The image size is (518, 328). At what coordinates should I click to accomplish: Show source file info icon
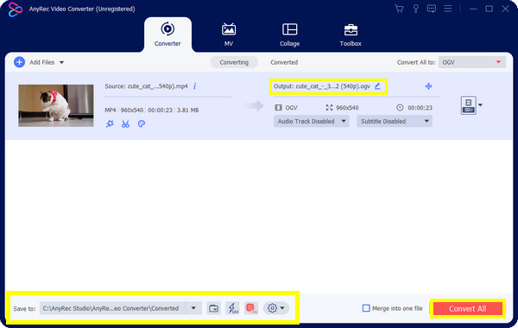coord(194,86)
